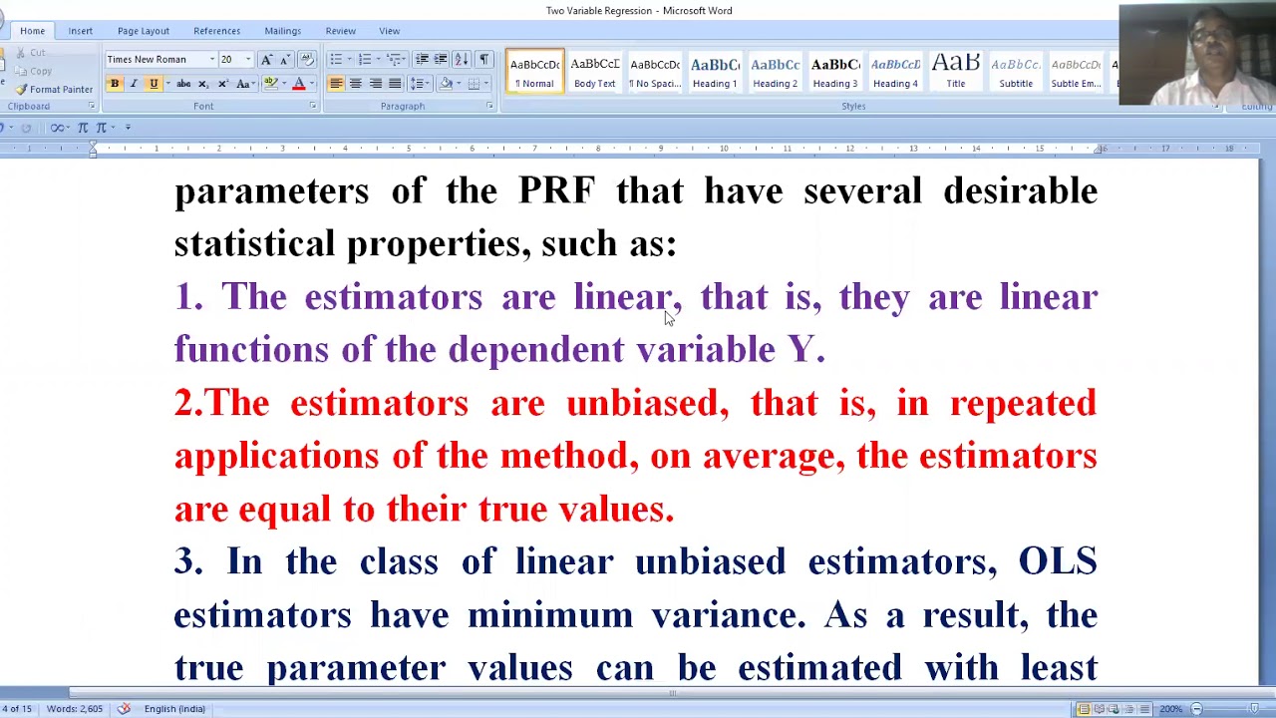Zoom out with the minus button

pos(1196,709)
